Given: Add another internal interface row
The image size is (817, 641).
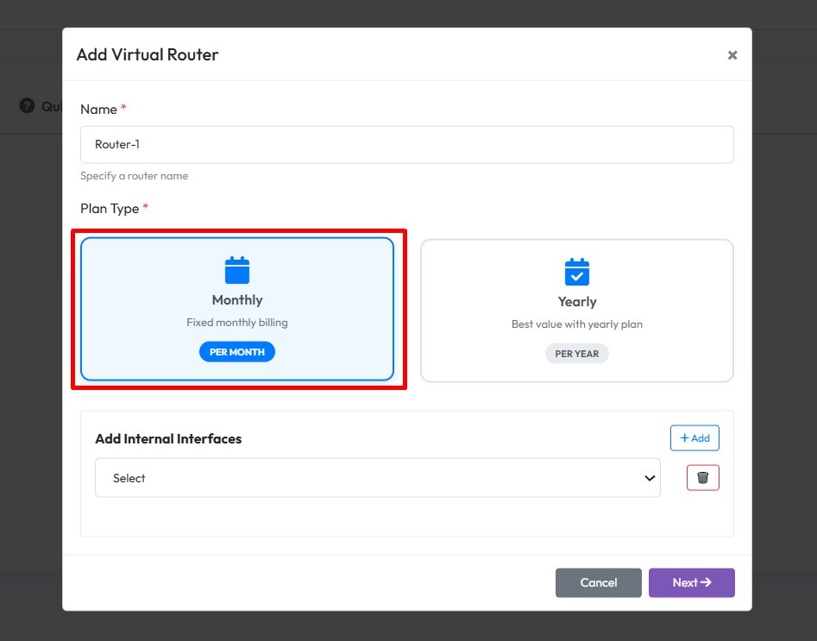Looking at the screenshot, I should [694, 438].
